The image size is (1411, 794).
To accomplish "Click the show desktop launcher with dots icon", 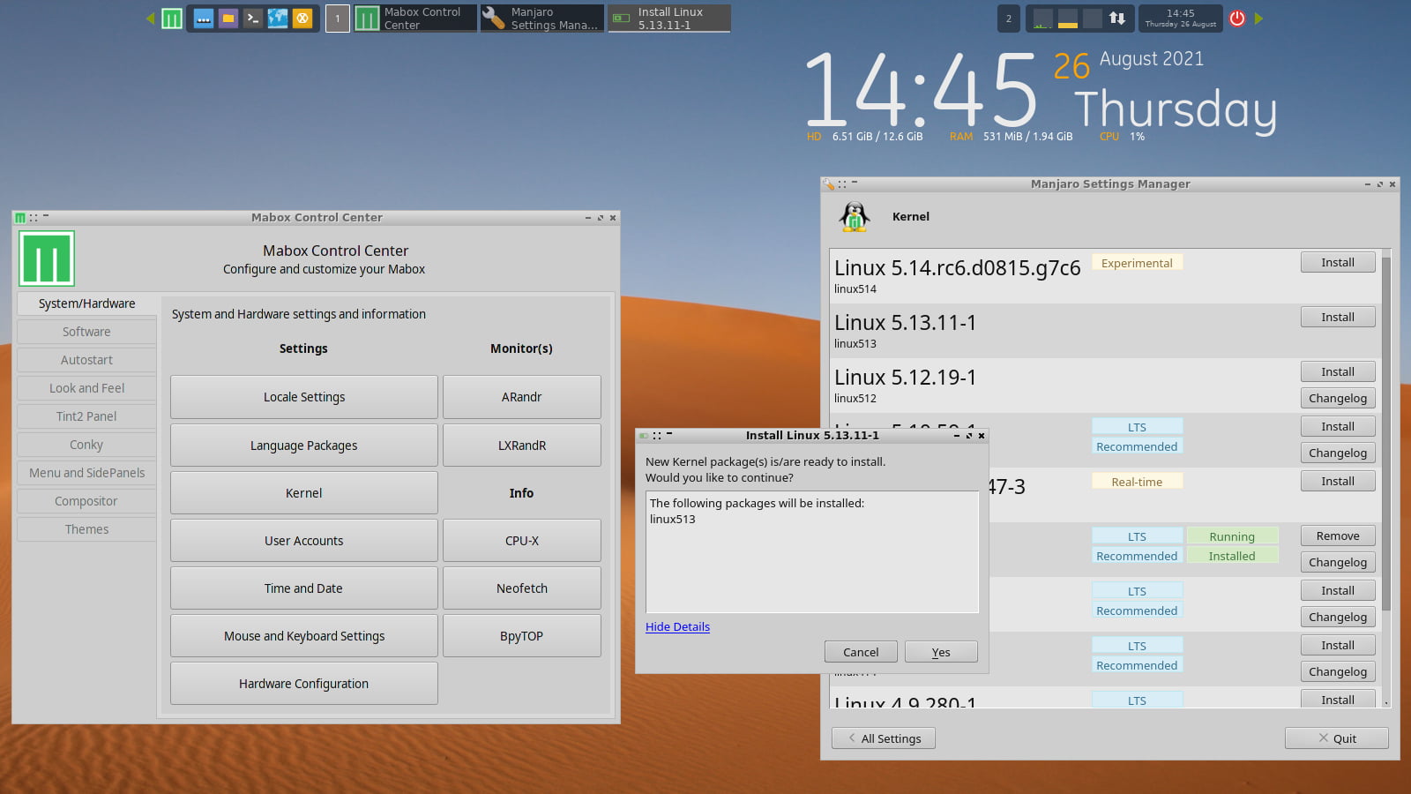I will click(x=204, y=19).
